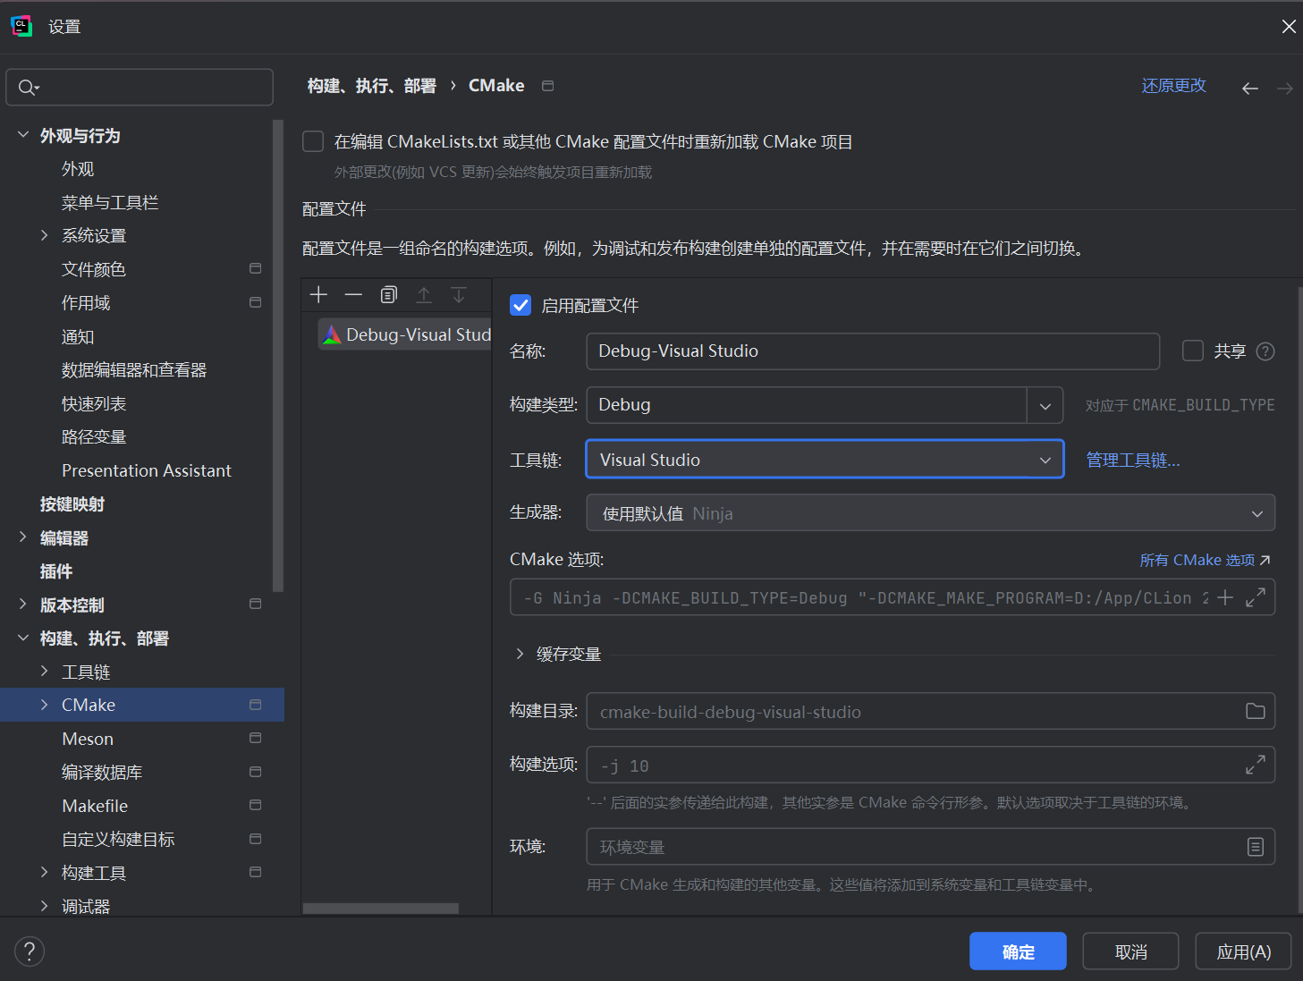Open help for the 共享 option
This screenshot has width=1303, height=981.
(x=1265, y=351)
